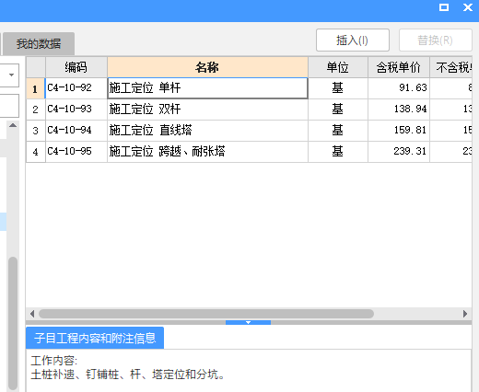
Task: Click row header number 2
Action: click(36, 110)
